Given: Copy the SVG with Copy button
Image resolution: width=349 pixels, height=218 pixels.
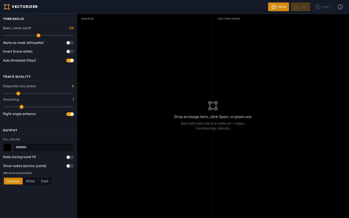Looking at the screenshot, I should click(323, 7).
